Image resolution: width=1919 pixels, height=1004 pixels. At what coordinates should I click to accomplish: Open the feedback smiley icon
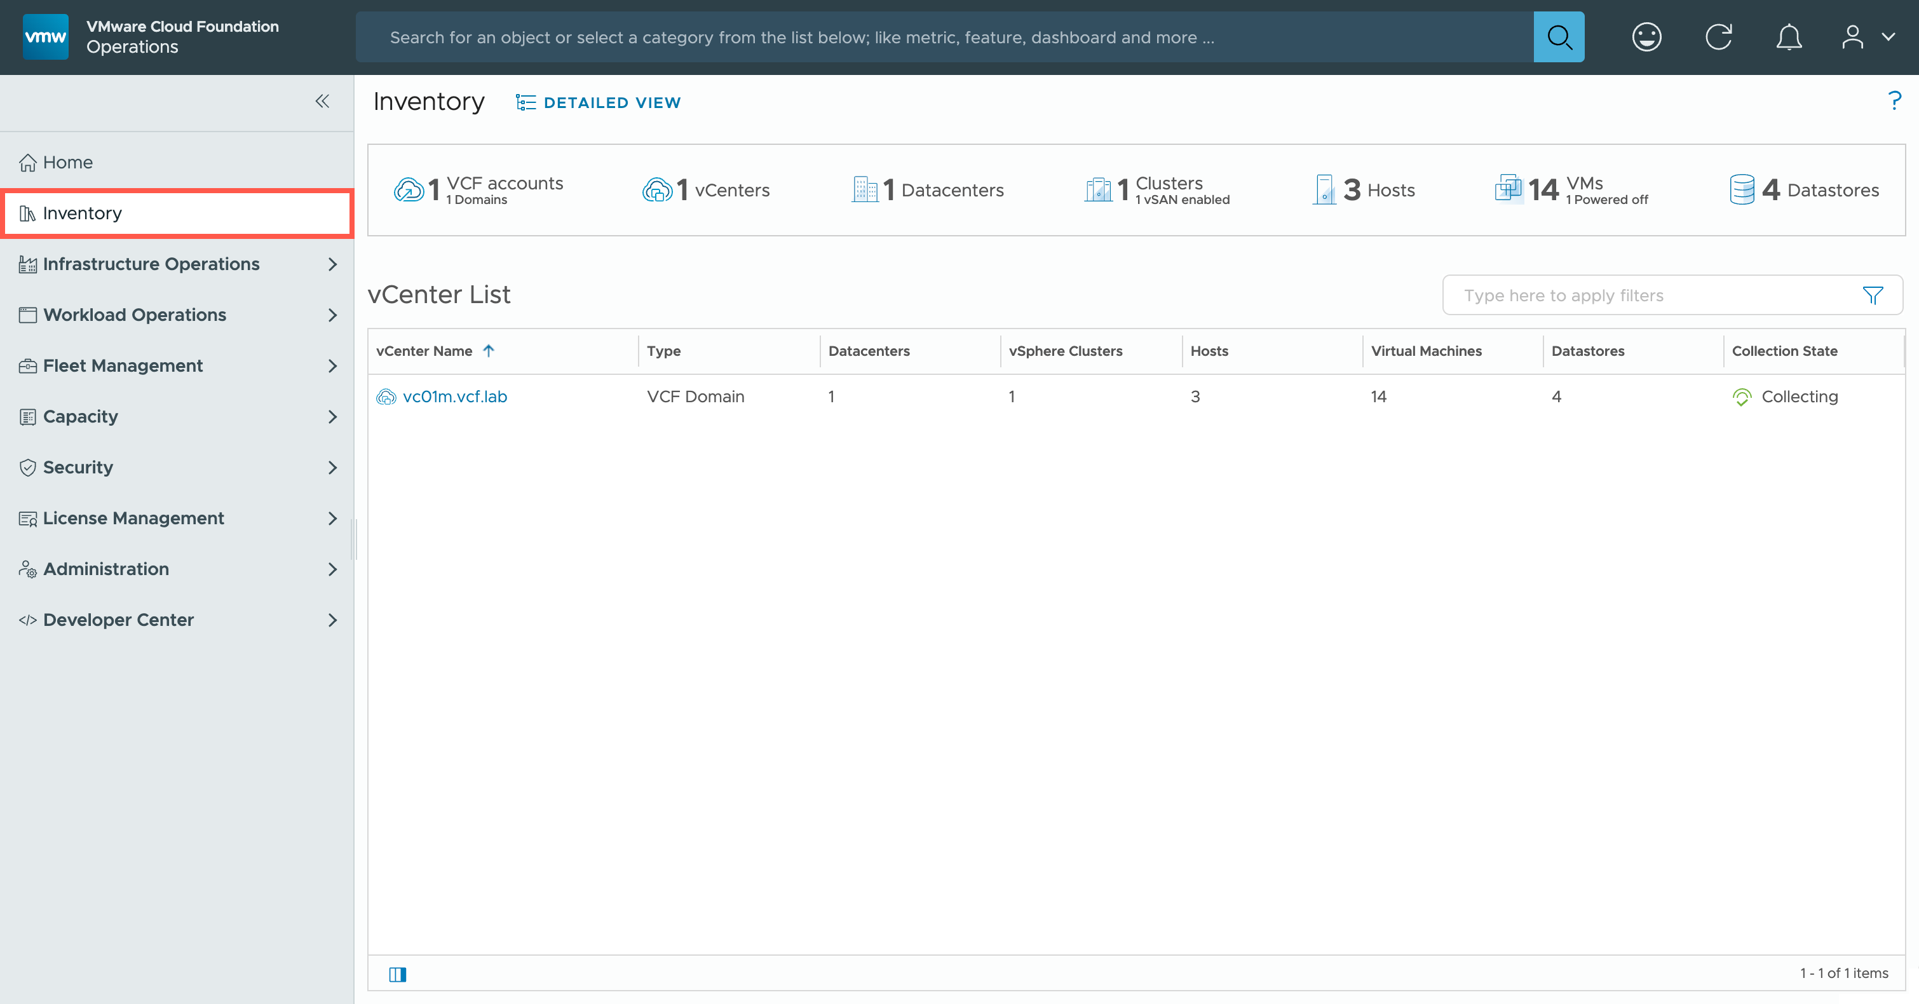point(1646,37)
